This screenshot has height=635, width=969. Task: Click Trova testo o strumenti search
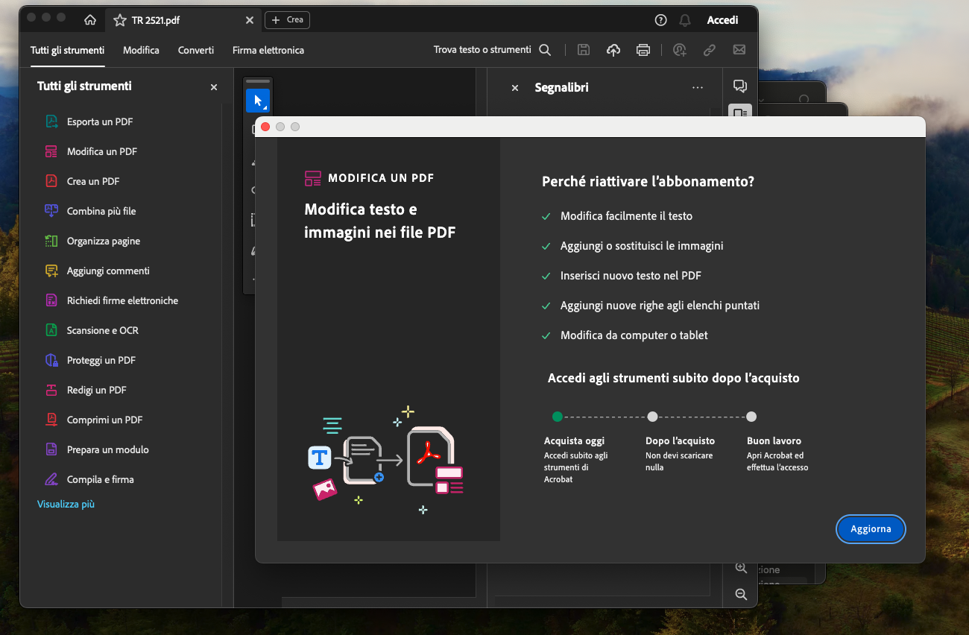492,50
